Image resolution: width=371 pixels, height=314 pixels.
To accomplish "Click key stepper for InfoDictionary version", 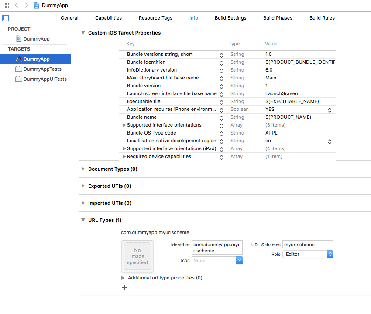I will pos(221,71).
